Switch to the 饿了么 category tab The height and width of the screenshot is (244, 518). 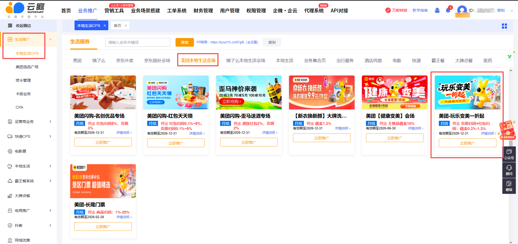[99, 61]
